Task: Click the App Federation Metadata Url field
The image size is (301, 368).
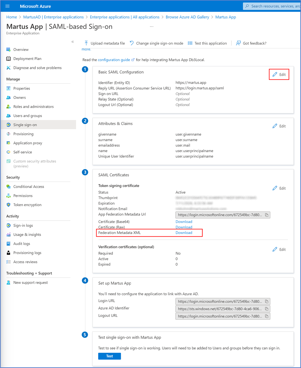Action: (223, 215)
